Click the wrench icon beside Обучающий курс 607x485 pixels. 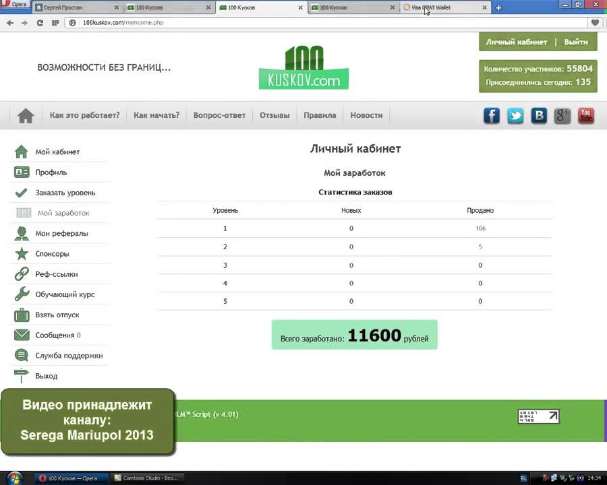[22, 294]
